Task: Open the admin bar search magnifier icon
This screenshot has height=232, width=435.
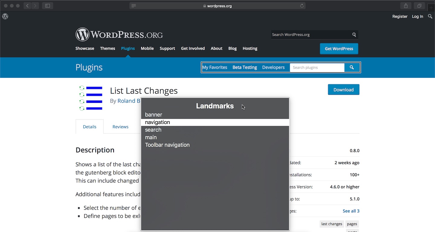Action: (x=430, y=16)
